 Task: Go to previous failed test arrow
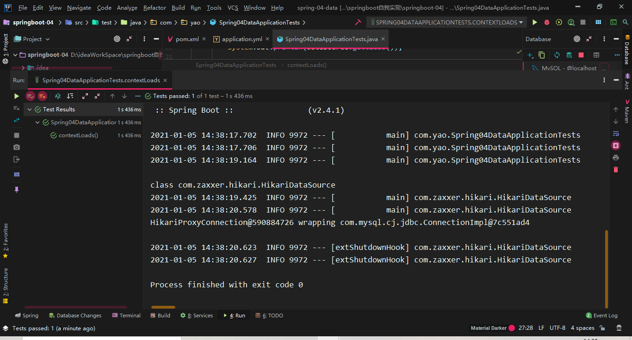point(112,96)
